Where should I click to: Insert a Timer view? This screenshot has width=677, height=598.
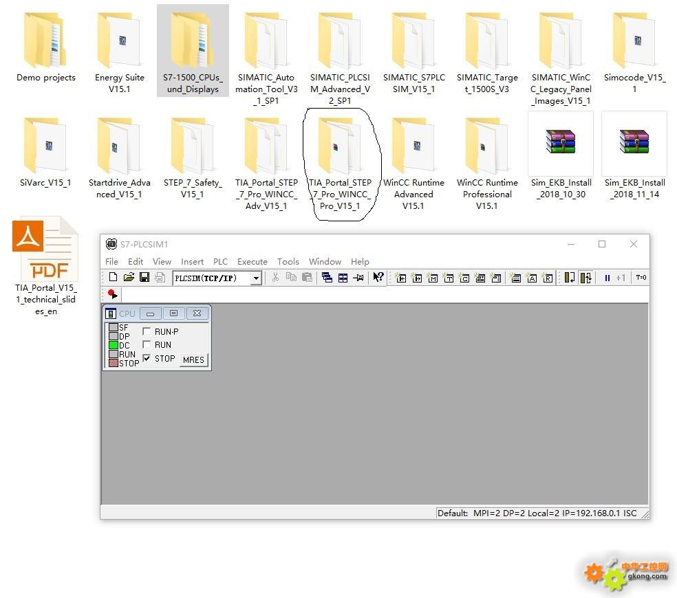[449, 278]
